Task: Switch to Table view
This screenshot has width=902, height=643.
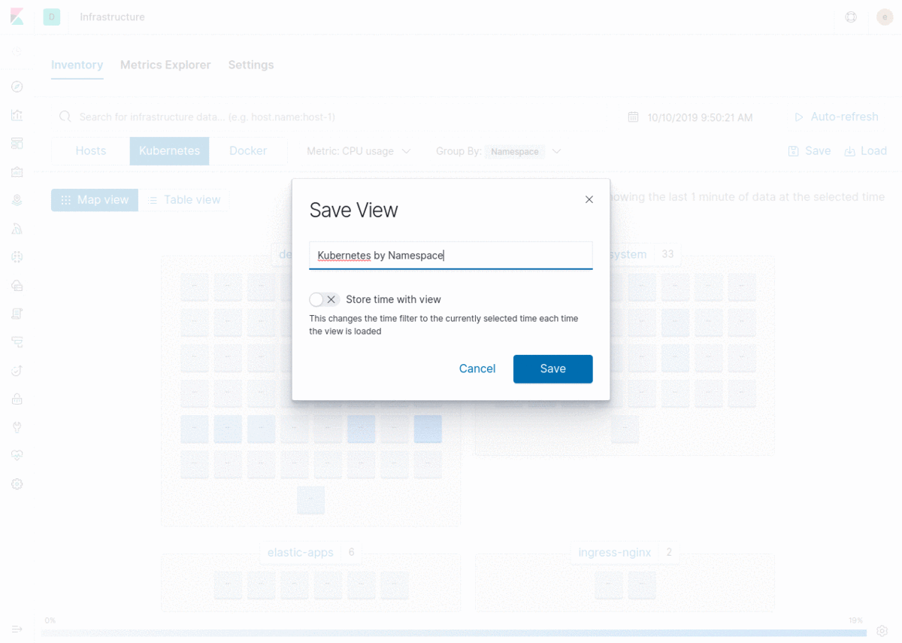Action: pos(184,200)
